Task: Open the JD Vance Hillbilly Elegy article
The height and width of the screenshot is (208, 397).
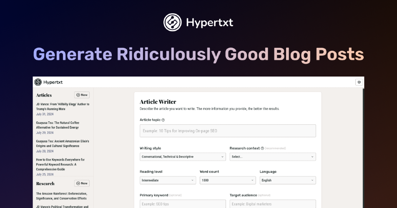Action: click(63, 106)
